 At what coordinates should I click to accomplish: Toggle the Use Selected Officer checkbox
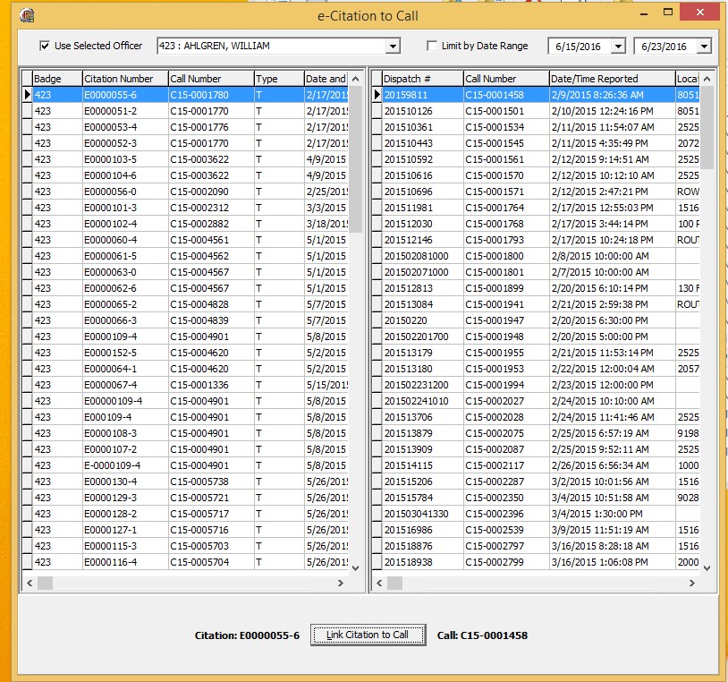[45, 46]
